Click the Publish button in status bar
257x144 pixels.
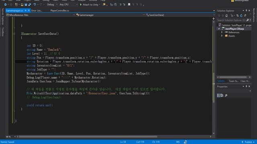tap(248, 142)
